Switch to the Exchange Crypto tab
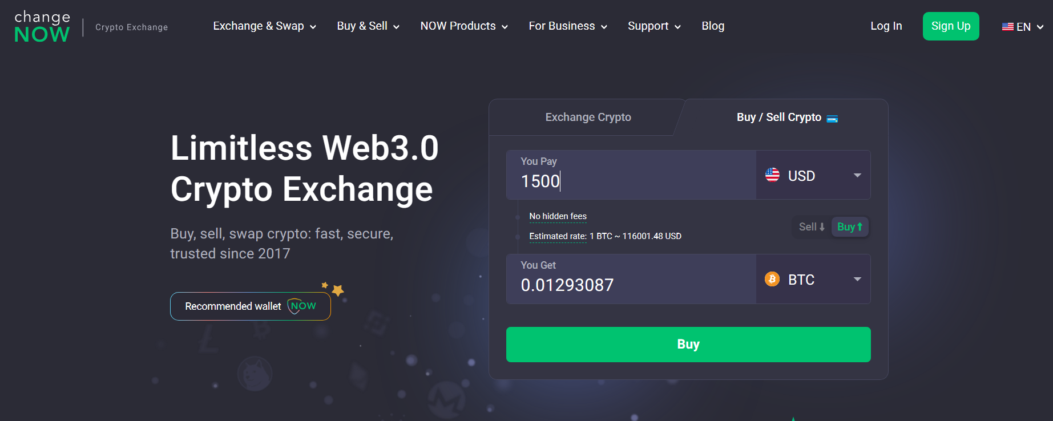 point(588,118)
